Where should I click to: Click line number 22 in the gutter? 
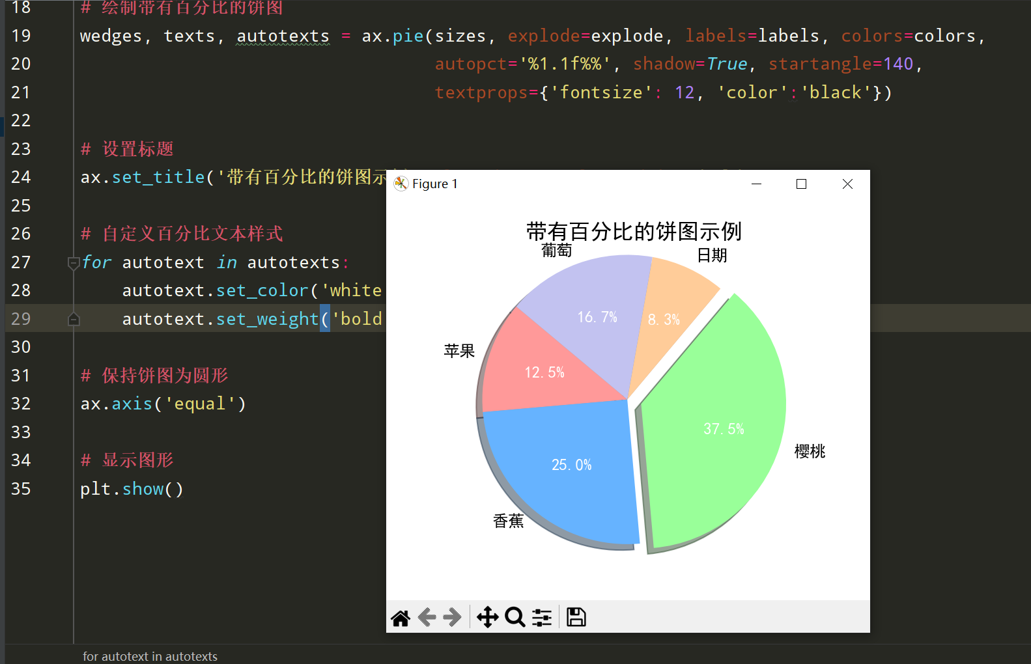click(x=21, y=120)
